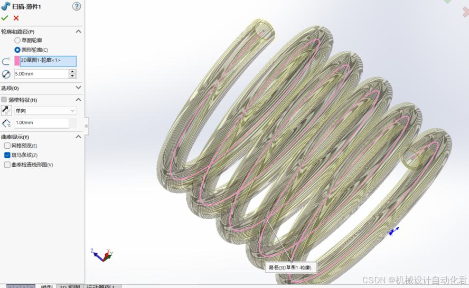Increase the diameter with up spinner
This screenshot has height=288, width=469.
coord(72,72)
